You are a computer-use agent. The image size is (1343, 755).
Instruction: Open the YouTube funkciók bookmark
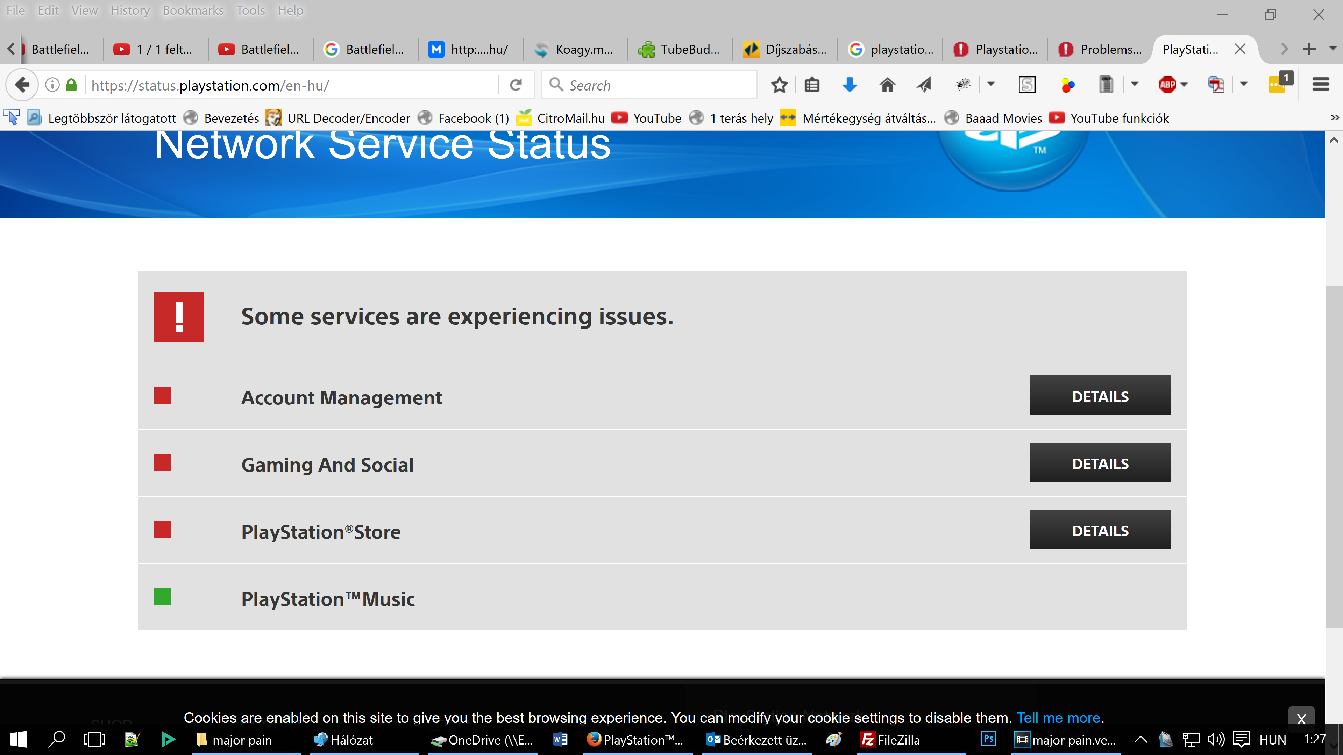tap(1109, 118)
